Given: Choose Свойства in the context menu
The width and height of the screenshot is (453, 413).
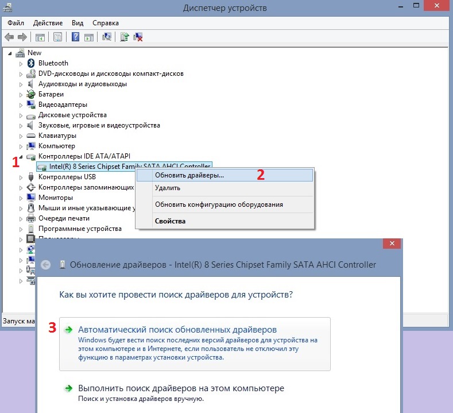Looking at the screenshot, I should click(x=224, y=221).
